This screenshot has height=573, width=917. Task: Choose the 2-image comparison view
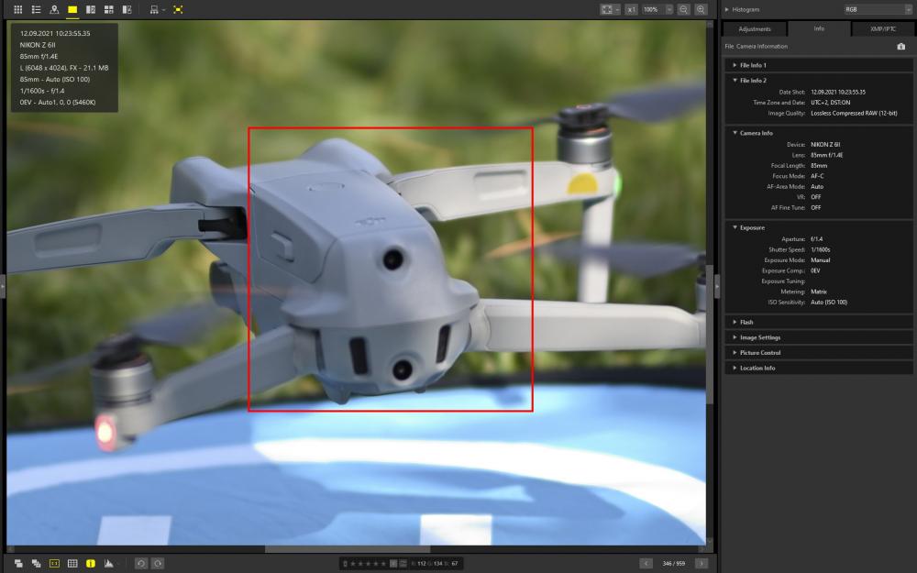(91, 9)
